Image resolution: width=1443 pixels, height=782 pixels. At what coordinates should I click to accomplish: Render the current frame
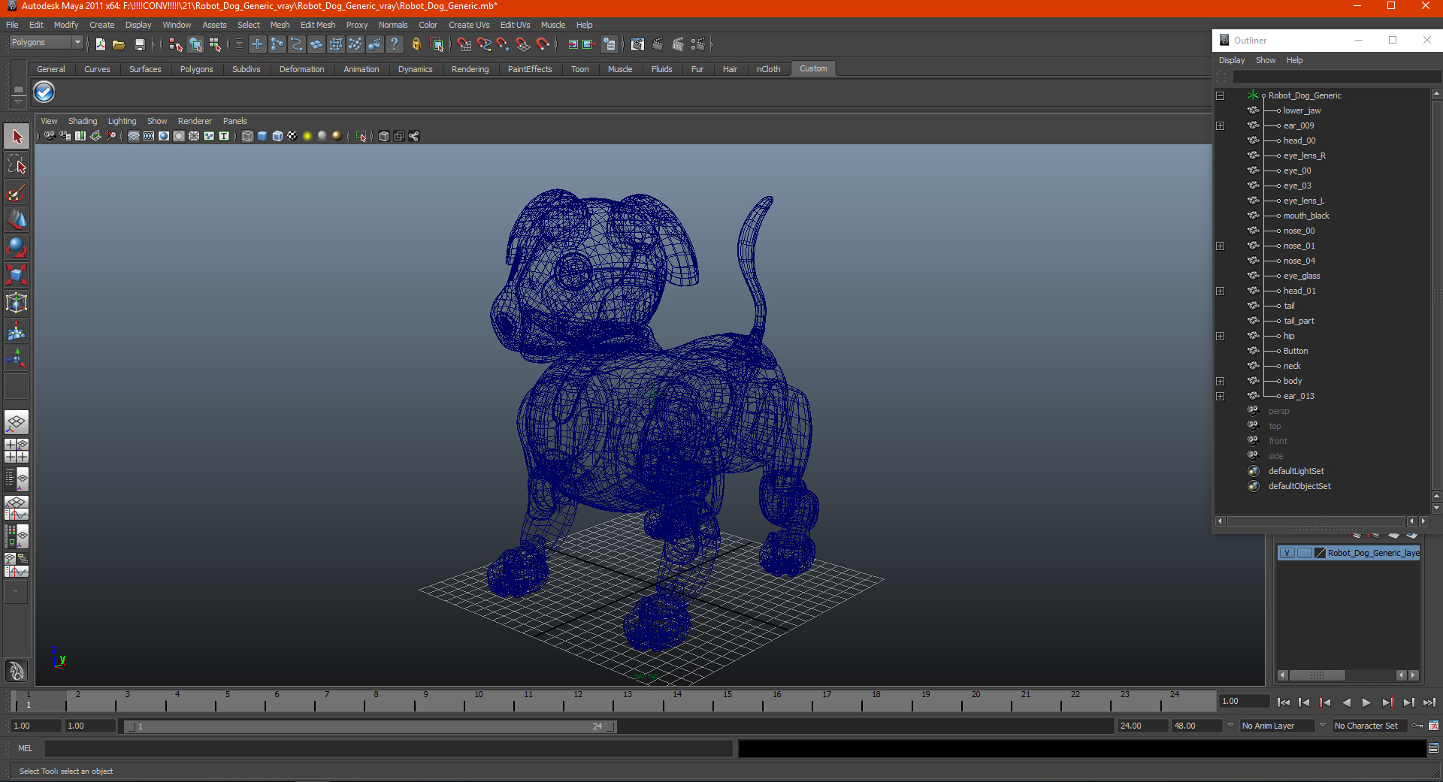point(658,45)
